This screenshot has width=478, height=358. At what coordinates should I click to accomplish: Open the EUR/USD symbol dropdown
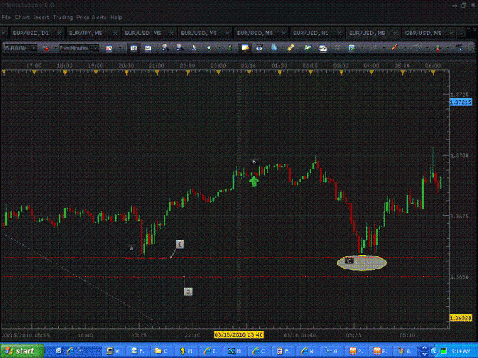pos(34,48)
